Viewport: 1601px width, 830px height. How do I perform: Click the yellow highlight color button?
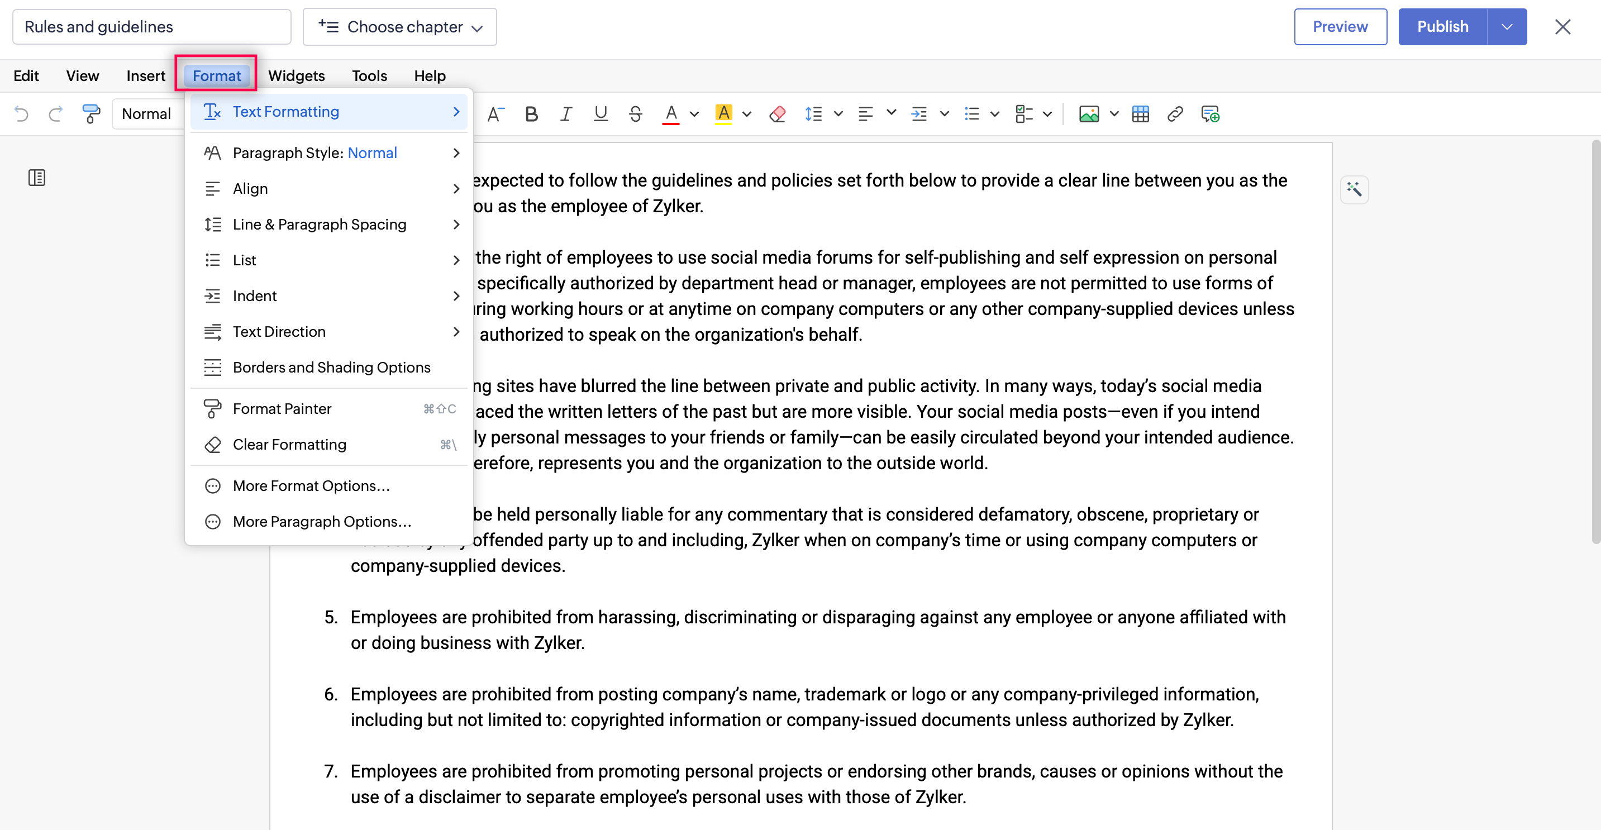click(x=723, y=115)
